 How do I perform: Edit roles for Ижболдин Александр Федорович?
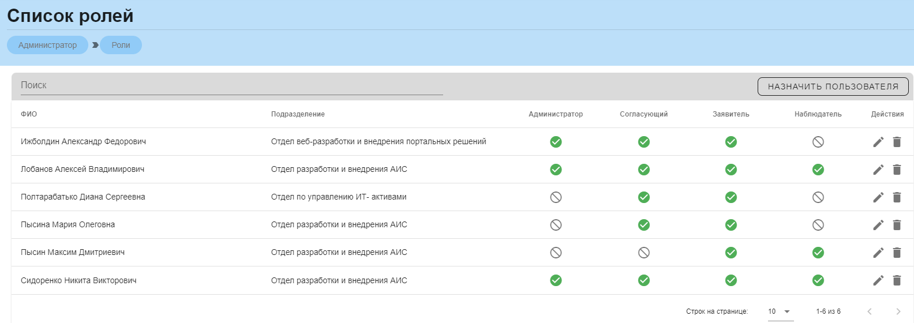click(x=878, y=142)
